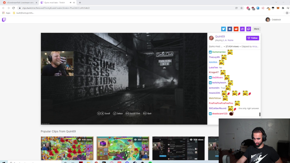Screen dimensions: 290x163
Task: Open the MetaMask fox extension
Action: 278,8
